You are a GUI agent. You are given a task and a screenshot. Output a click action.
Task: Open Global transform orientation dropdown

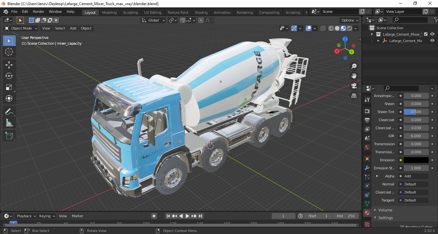coord(153,20)
